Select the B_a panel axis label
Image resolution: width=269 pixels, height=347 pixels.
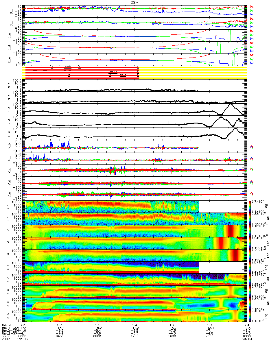tap(10, 36)
